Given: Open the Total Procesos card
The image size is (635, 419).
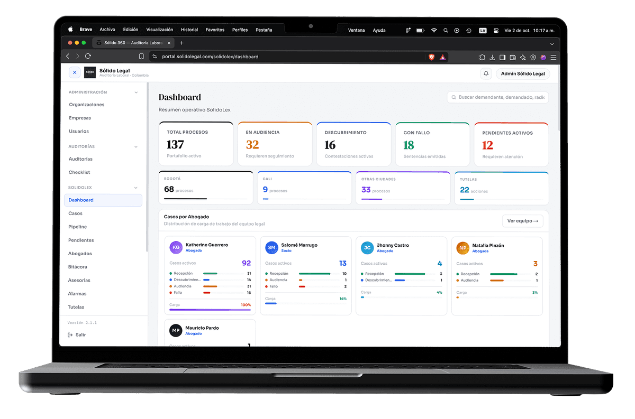Looking at the screenshot, I should 196,144.
